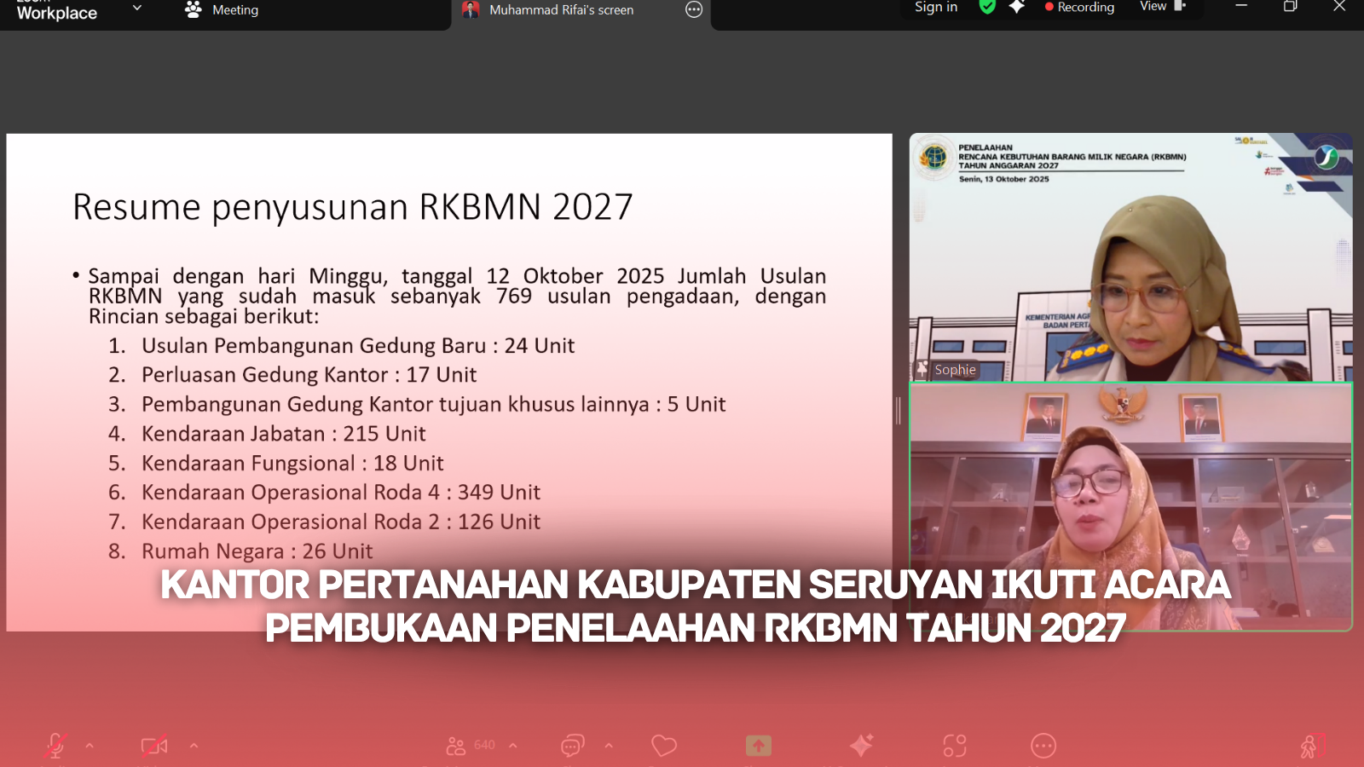
Task: Open the View layout button
Action: point(1162,7)
